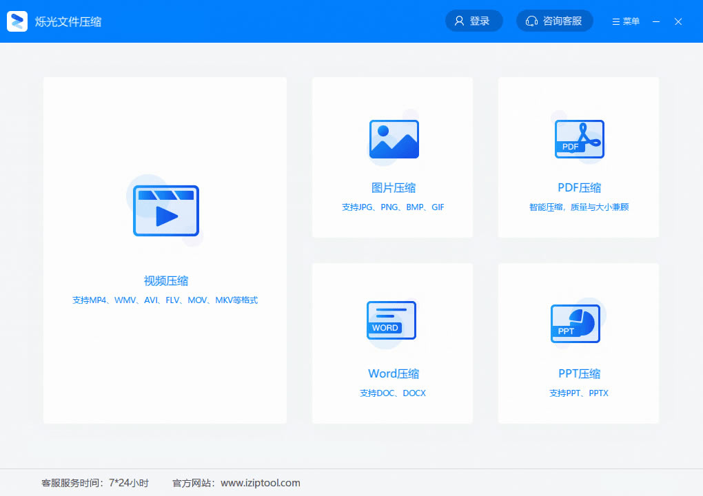Open the video compression tool icon
This screenshot has width=703, height=496.
(x=165, y=210)
